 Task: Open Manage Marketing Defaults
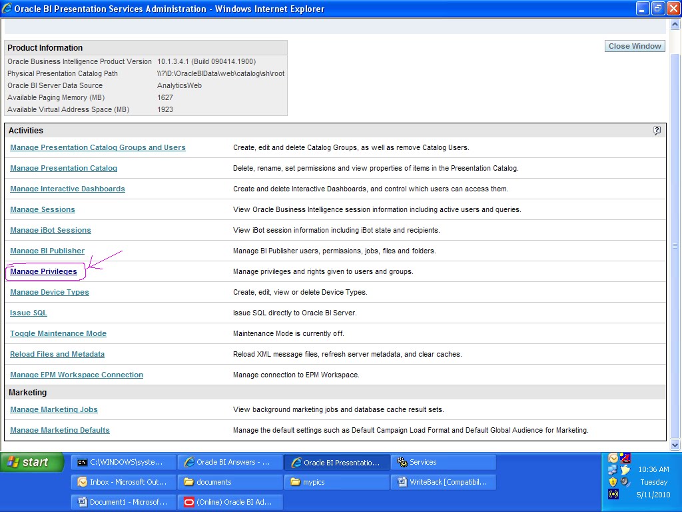(x=60, y=430)
